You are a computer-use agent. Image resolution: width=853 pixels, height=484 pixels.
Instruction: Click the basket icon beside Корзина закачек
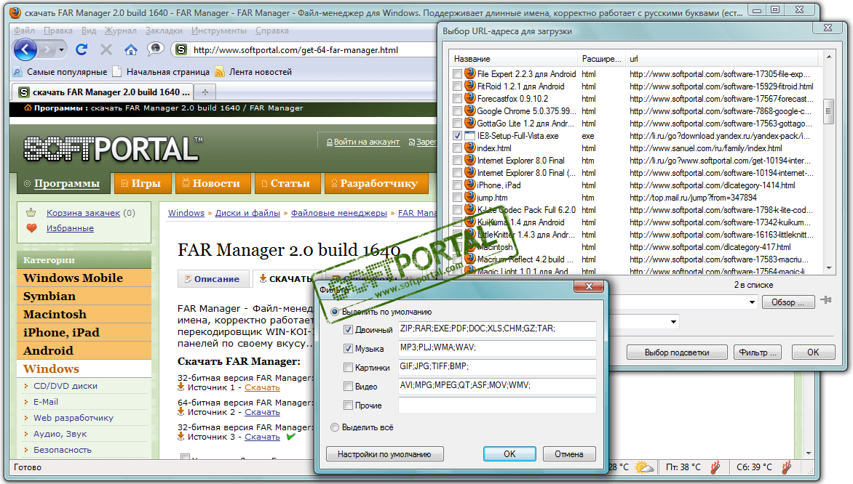click(31, 213)
